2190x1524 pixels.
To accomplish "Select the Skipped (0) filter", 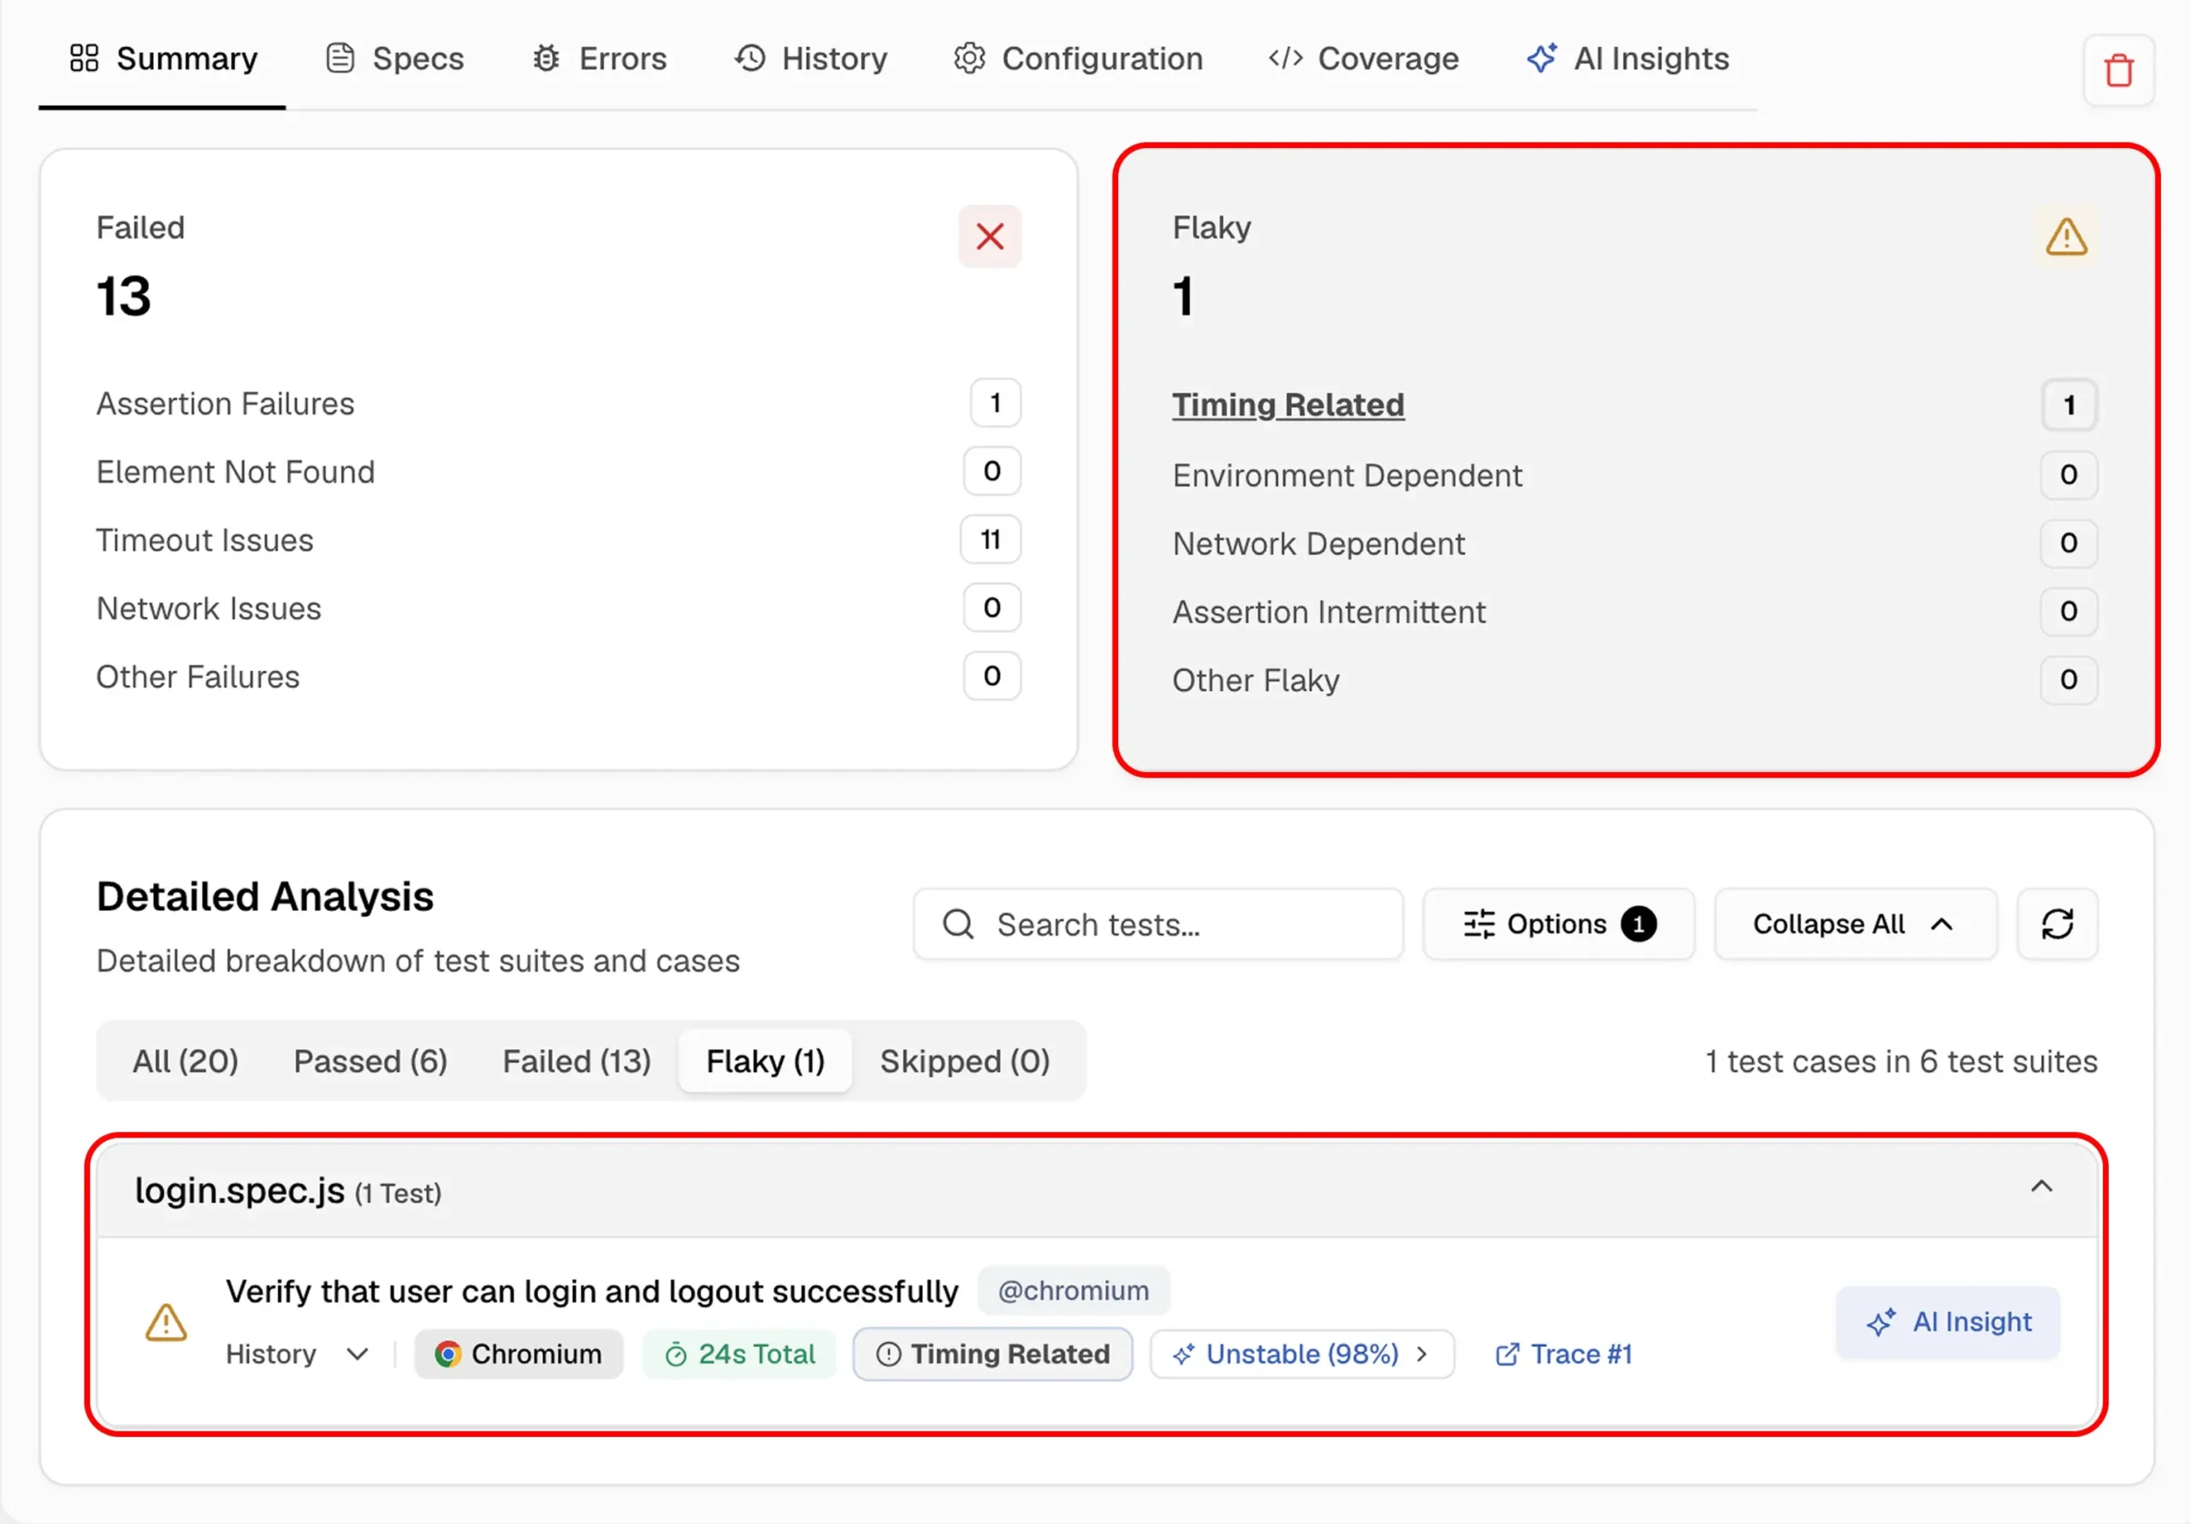I will pos(964,1061).
